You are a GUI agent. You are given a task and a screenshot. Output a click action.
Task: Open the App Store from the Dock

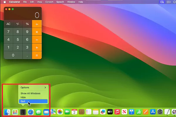click(x=153, y=112)
